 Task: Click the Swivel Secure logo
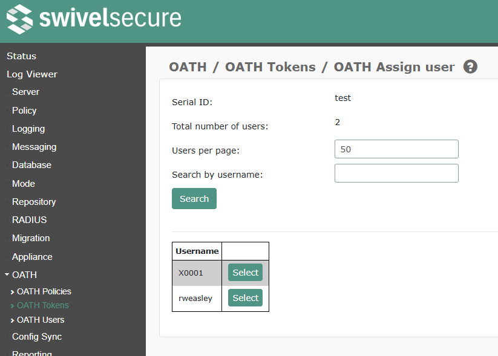click(x=94, y=19)
